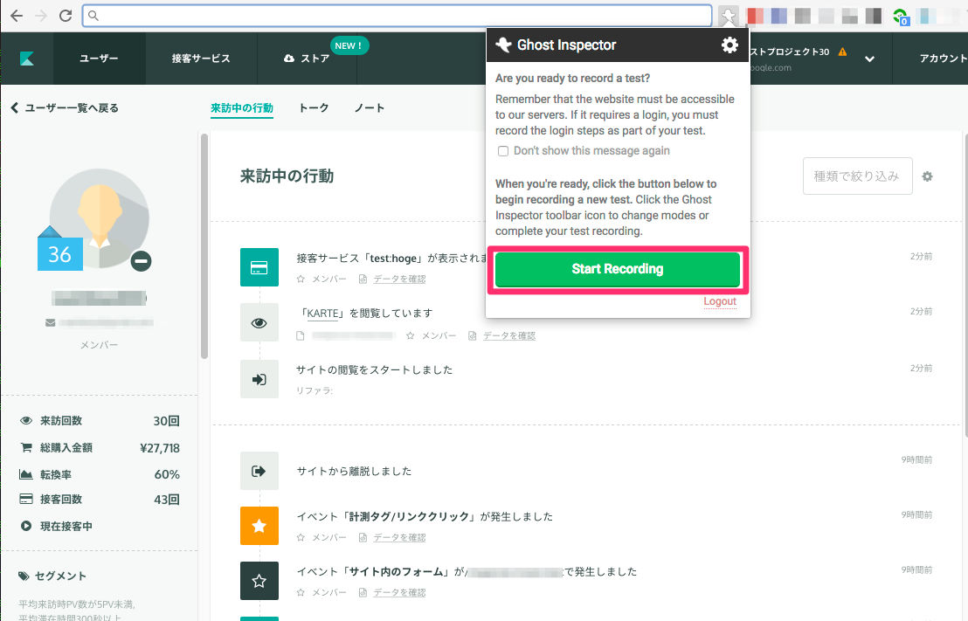This screenshot has width=968, height=621.
Task: Open データを確認 link under KARTE page view
Action: pos(509,335)
